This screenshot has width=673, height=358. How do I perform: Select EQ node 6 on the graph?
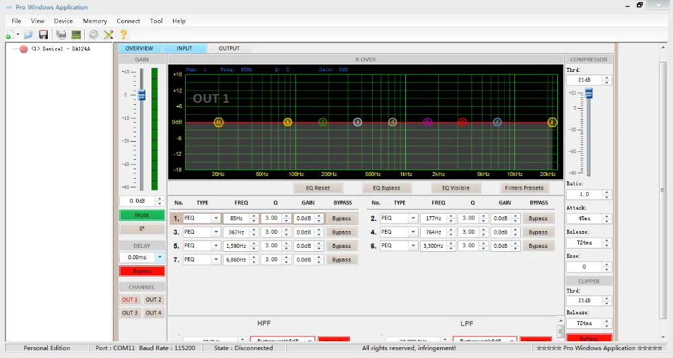coord(462,122)
